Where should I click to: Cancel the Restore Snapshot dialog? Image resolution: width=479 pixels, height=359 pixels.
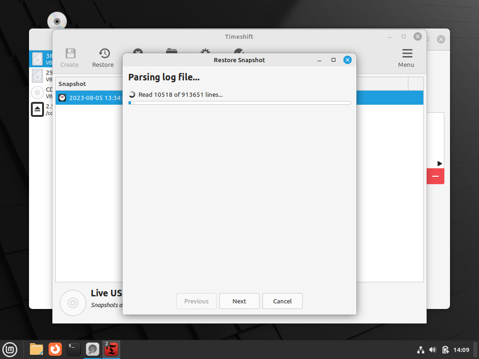tap(282, 302)
